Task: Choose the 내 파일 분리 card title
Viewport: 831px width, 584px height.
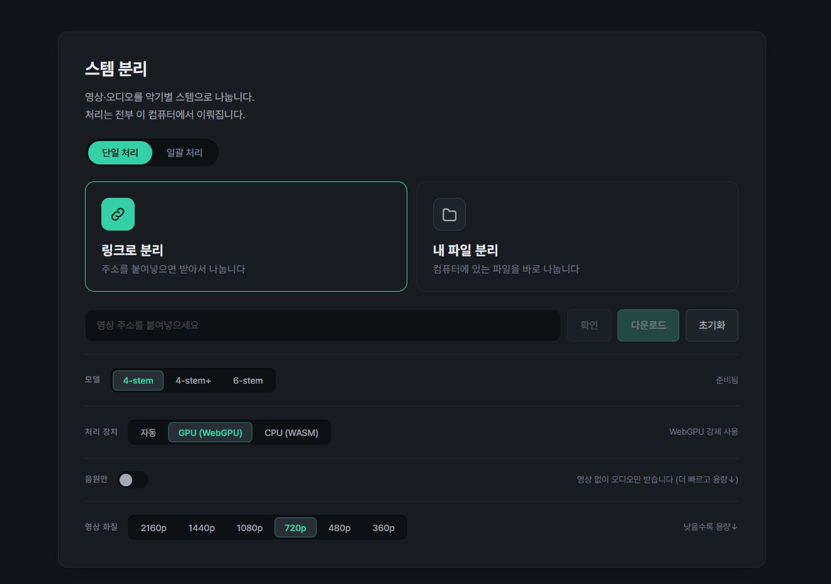Action: pos(465,250)
